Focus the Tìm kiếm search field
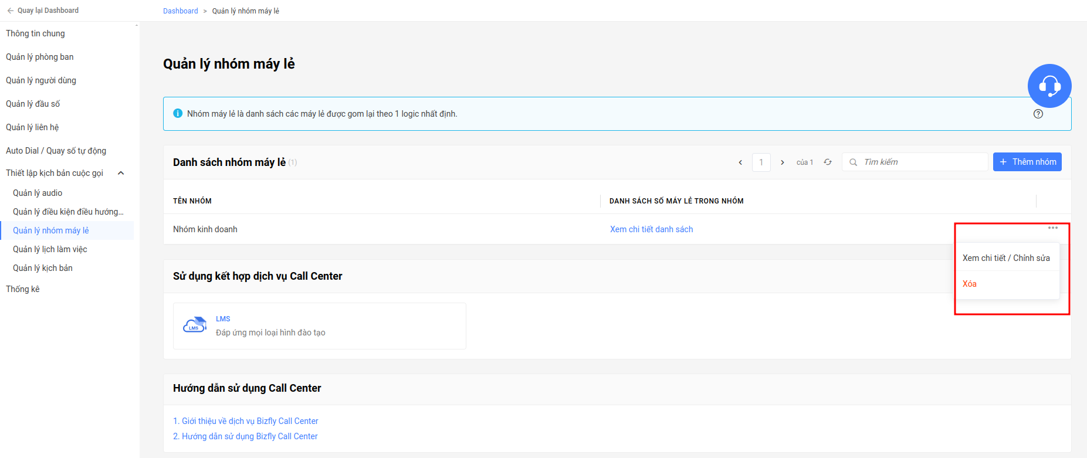The height and width of the screenshot is (458, 1087). [x=915, y=162]
